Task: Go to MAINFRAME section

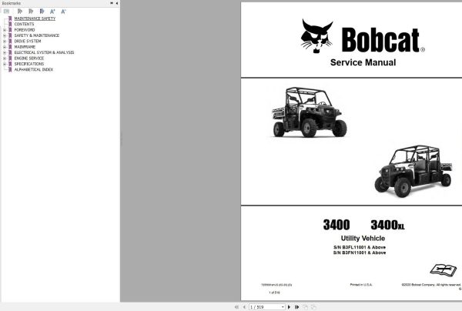Action: point(25,47)
